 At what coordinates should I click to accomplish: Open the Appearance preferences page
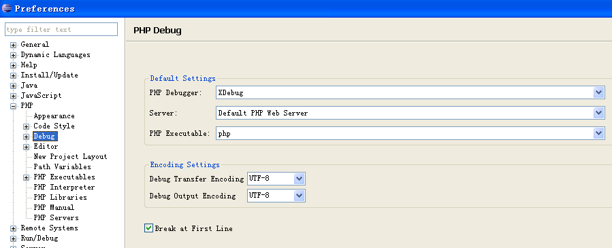pyautogui.click(x=54, y=116)
